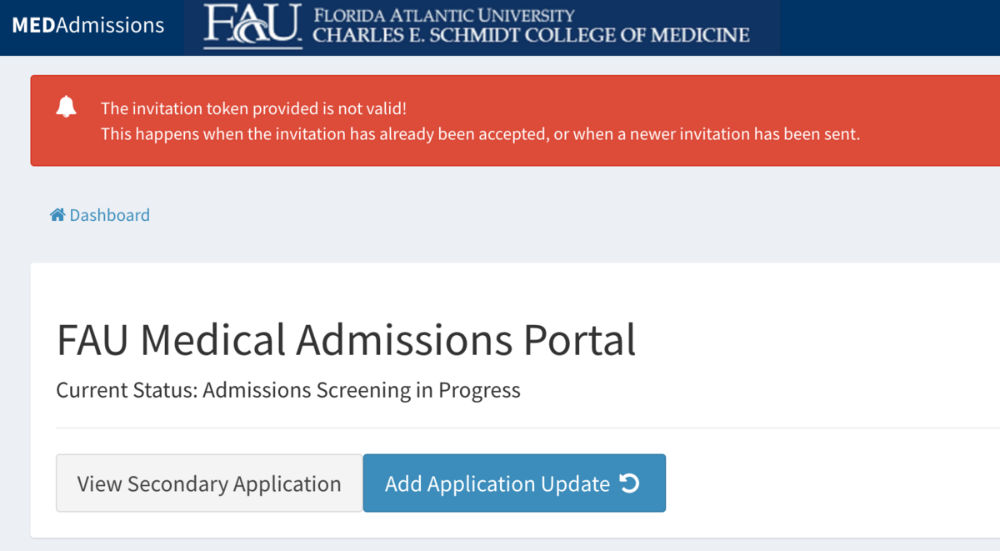Click the 'Current Status:' label
The image size is (1000, 551).
click(x=127, y=390)
